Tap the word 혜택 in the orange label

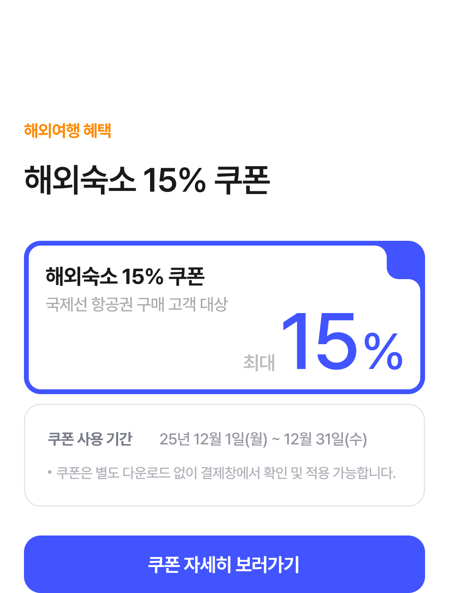pos(97,131)
